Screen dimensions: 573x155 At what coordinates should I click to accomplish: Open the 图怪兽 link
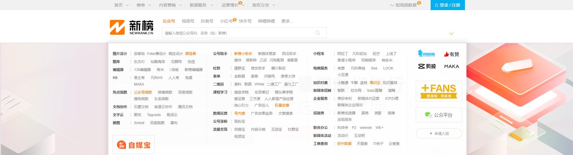click(x=191, y=54)
